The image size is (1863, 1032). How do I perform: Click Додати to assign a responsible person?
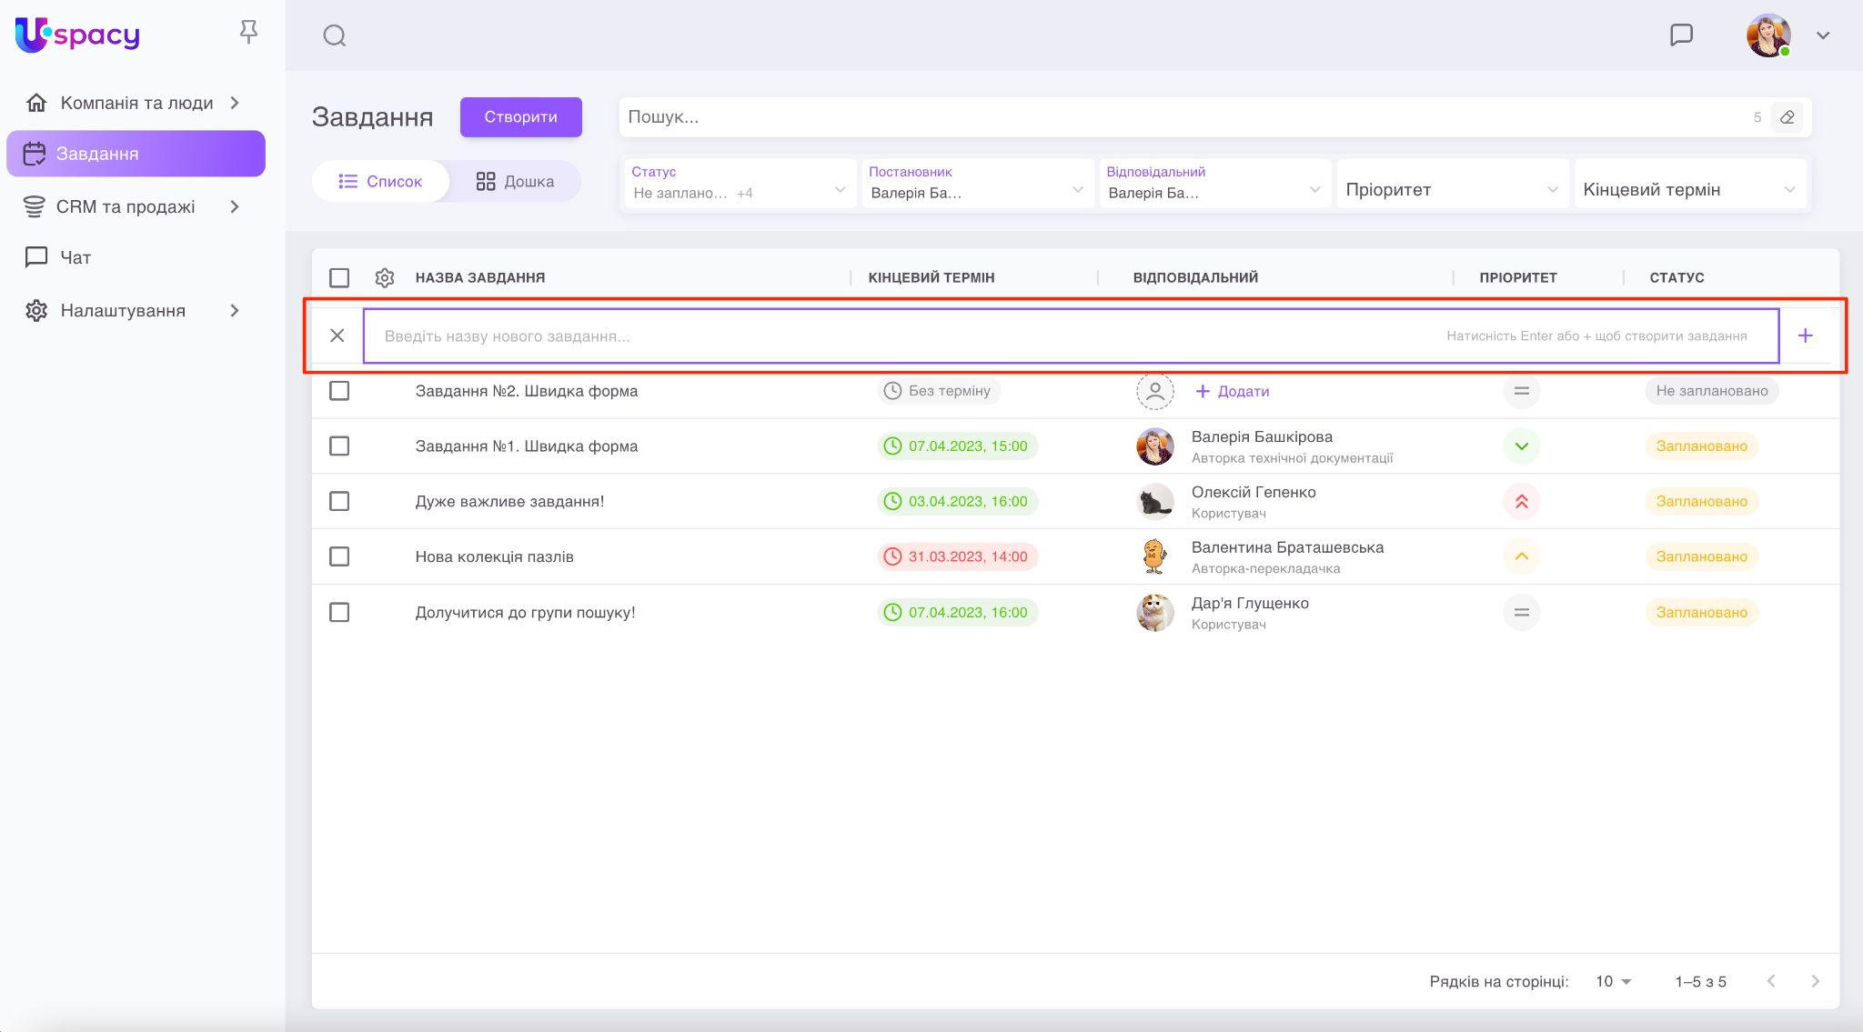pyautogui.click(x=1233, y=391)
